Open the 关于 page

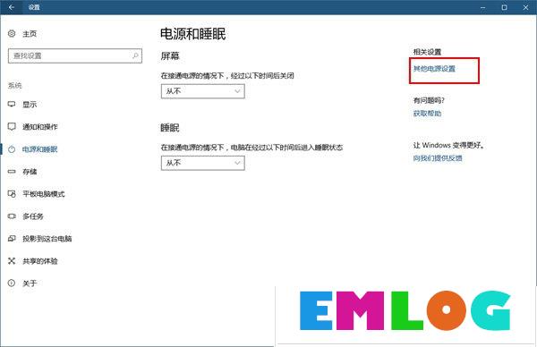click(x=30, y=284)
